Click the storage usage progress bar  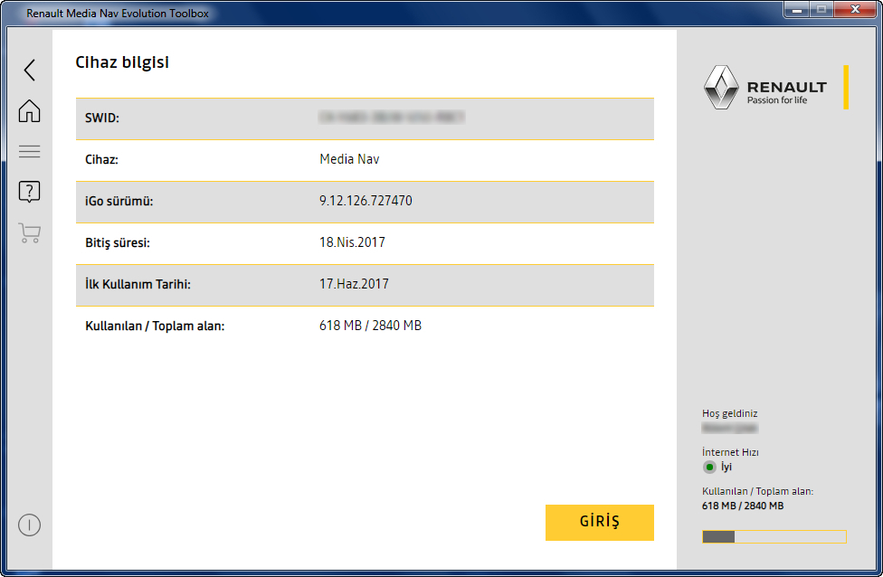774,537
